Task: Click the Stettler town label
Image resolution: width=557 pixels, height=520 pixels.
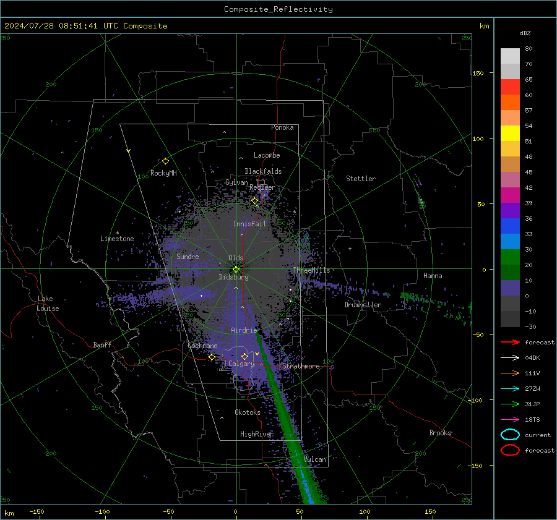Action: coord(361,179)
